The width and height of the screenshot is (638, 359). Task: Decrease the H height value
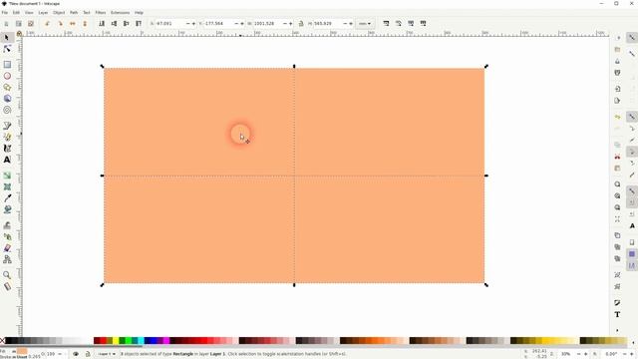click(x=345, y=24)
